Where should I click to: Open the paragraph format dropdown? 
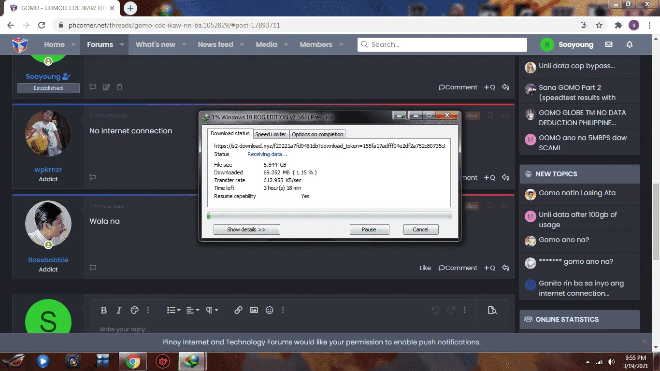[x=212, y=310]
